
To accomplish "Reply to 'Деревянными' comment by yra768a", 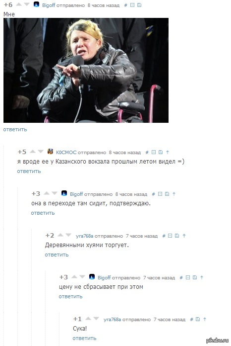I will pos(57,255).
